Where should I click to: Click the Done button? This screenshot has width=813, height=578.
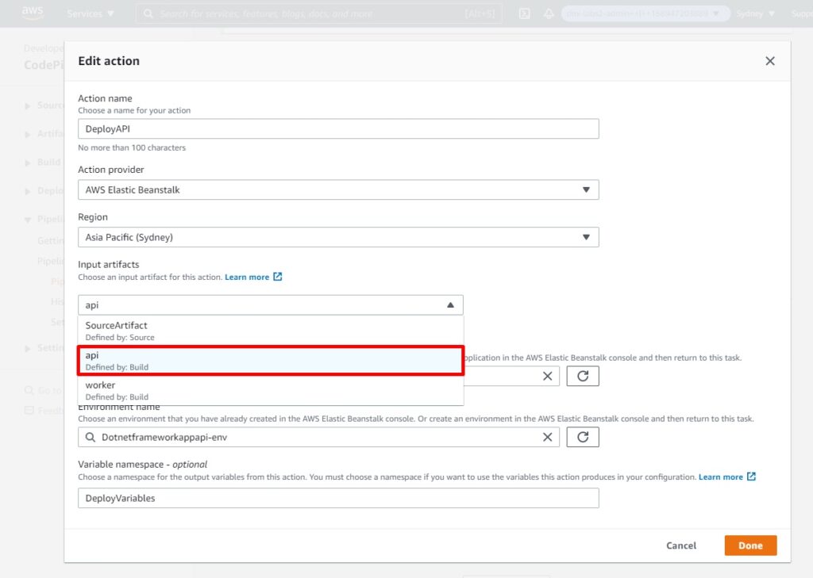(749, 545)
